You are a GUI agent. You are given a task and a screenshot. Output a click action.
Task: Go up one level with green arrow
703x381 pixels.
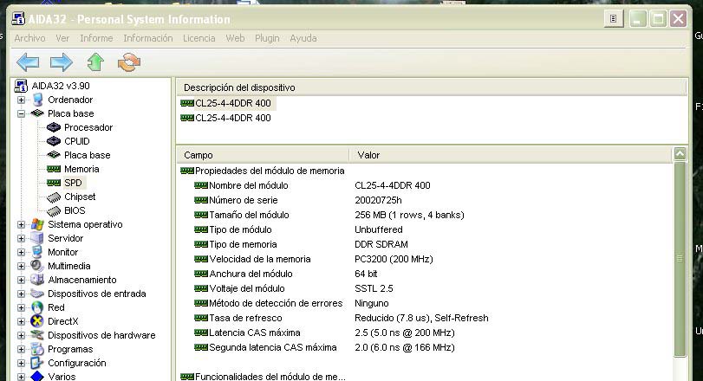95,62
